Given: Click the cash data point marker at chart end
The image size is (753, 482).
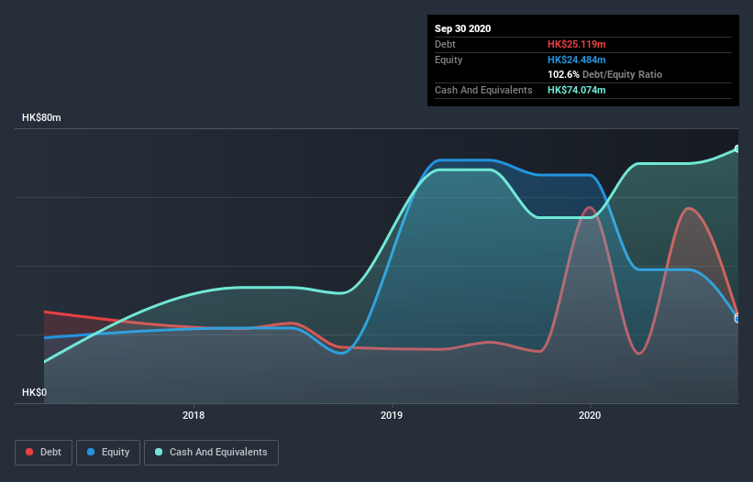Looking at the screenshot, I should point(737,148).
